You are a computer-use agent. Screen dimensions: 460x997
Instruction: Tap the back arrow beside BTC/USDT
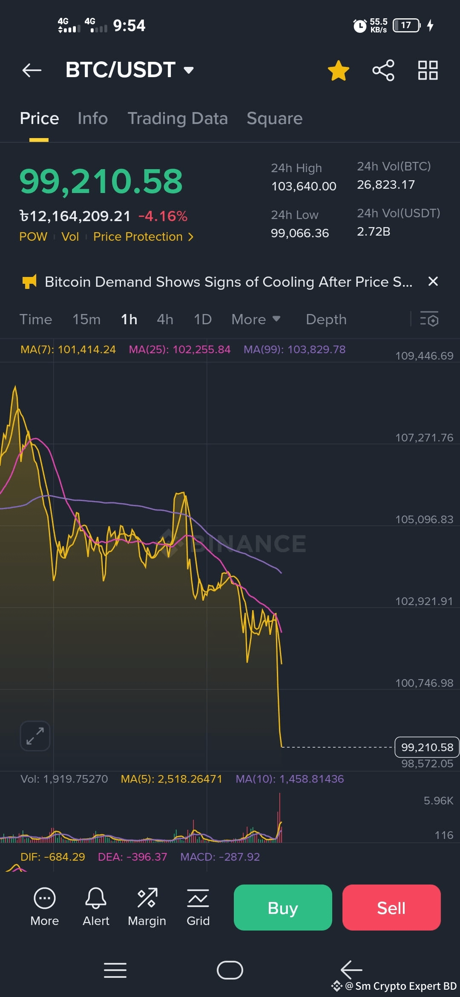[x=32, y=70]
